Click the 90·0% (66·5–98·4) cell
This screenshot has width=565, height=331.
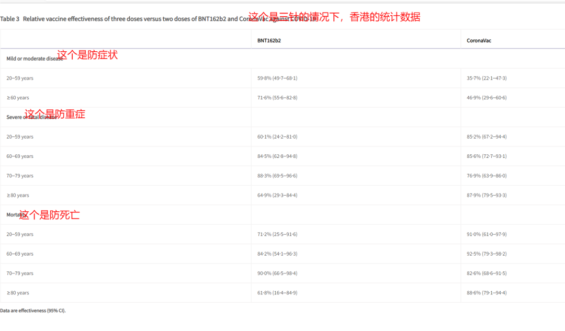tap(277, 273)
